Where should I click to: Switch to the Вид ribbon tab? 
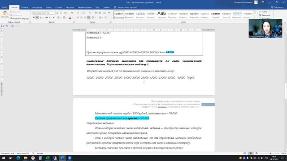coord(97,7)
